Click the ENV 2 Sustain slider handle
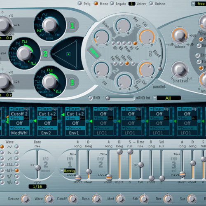 pos(130,152)
